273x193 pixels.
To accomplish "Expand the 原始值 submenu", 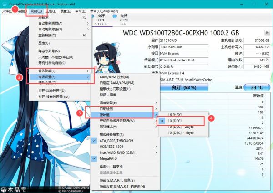I will pyautogui.click(x=125, y=115).
